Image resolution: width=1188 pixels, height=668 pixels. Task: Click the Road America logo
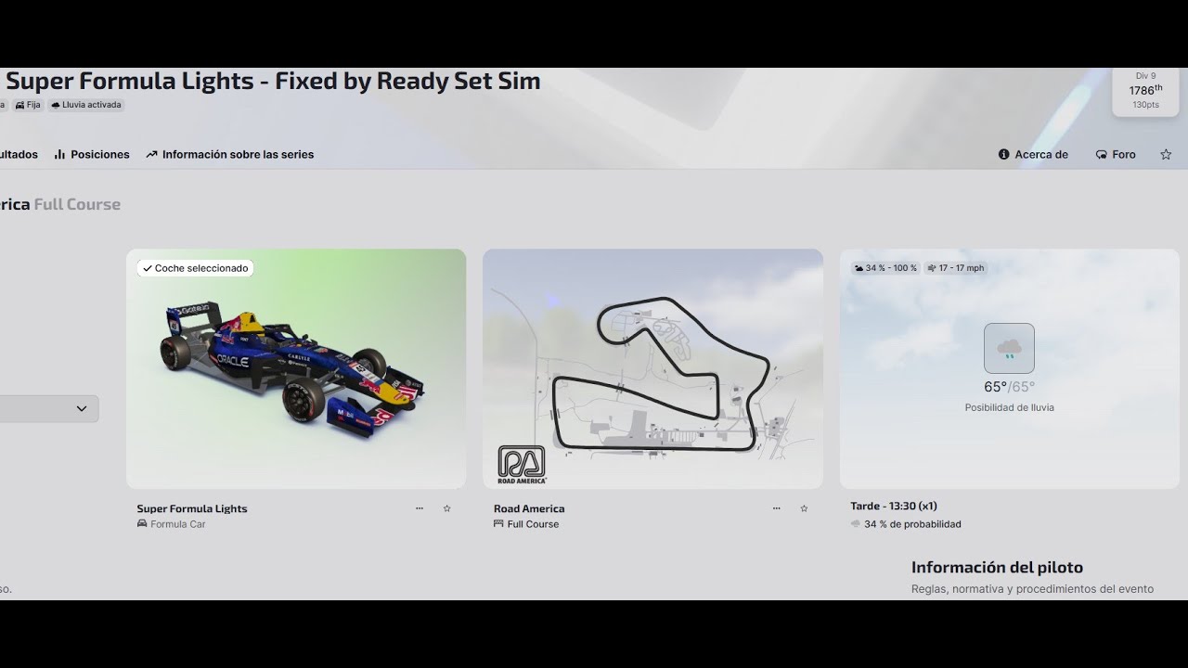click(522, 464)
